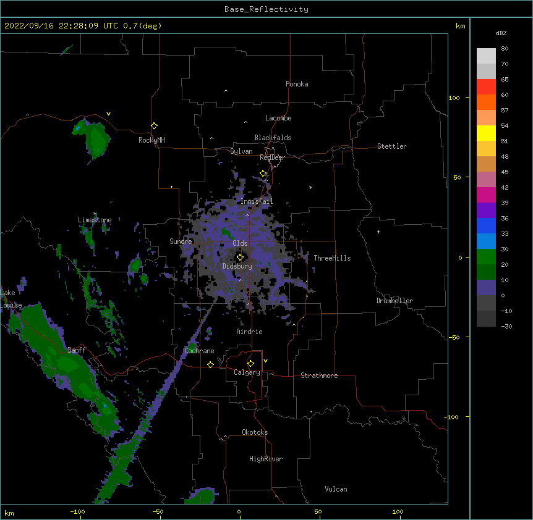Screen dimensions: 533x520
Task: Pick the magenta 39–42 dBZ legend swatch
Action: [486, 195]
